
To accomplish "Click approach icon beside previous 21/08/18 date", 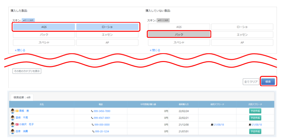I will click(212, 125).
